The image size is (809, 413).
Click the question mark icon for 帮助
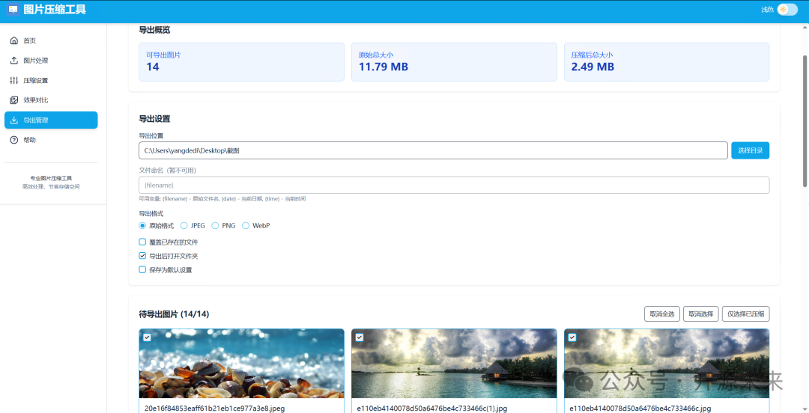click(13, 140)
